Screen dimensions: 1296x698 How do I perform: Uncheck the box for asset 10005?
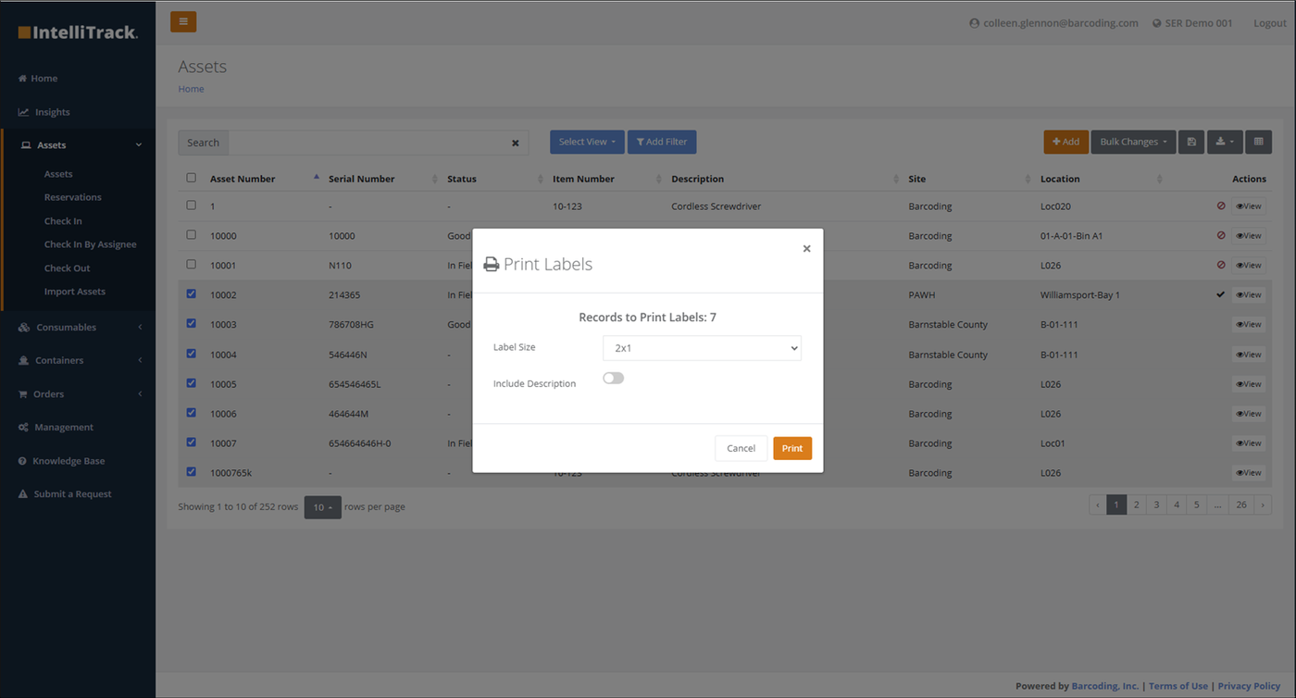pyautogui.click(x=192, y=383)
